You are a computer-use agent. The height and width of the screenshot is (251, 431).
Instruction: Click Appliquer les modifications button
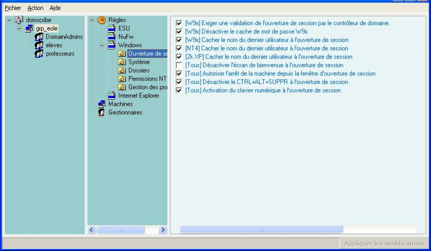click(384, 243)
